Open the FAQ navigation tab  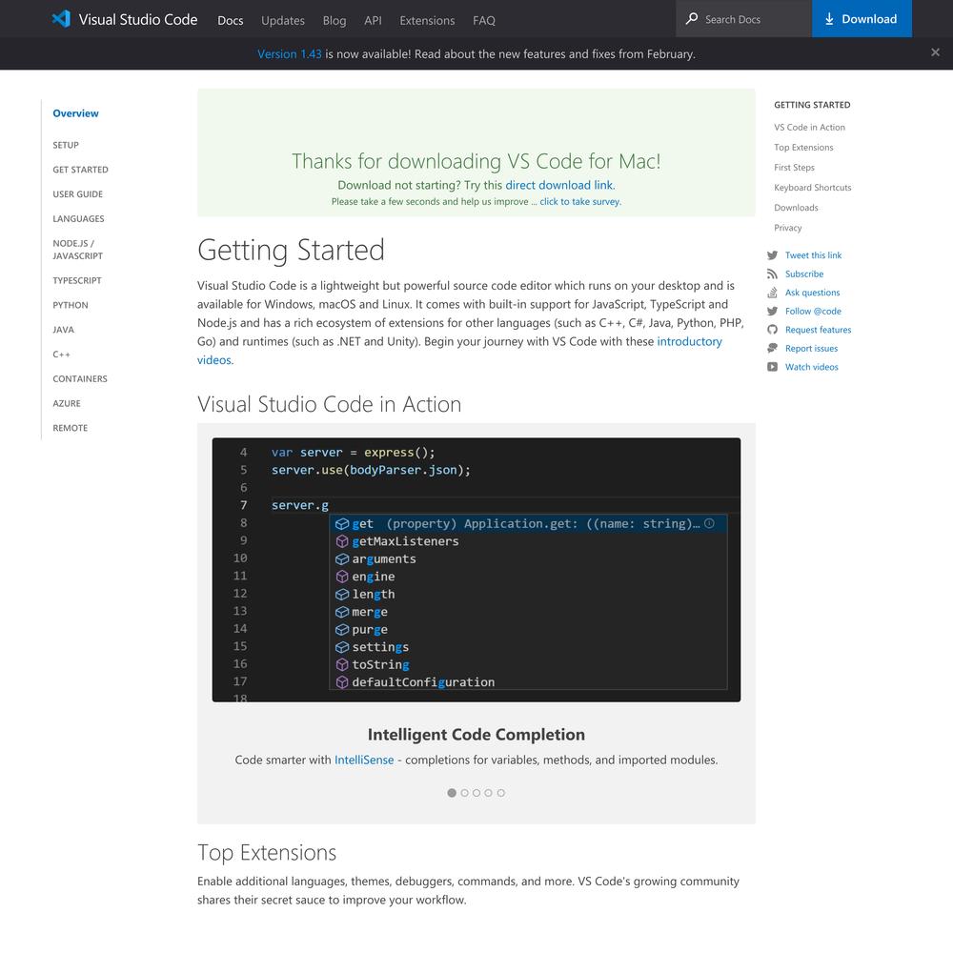[484, 21]
